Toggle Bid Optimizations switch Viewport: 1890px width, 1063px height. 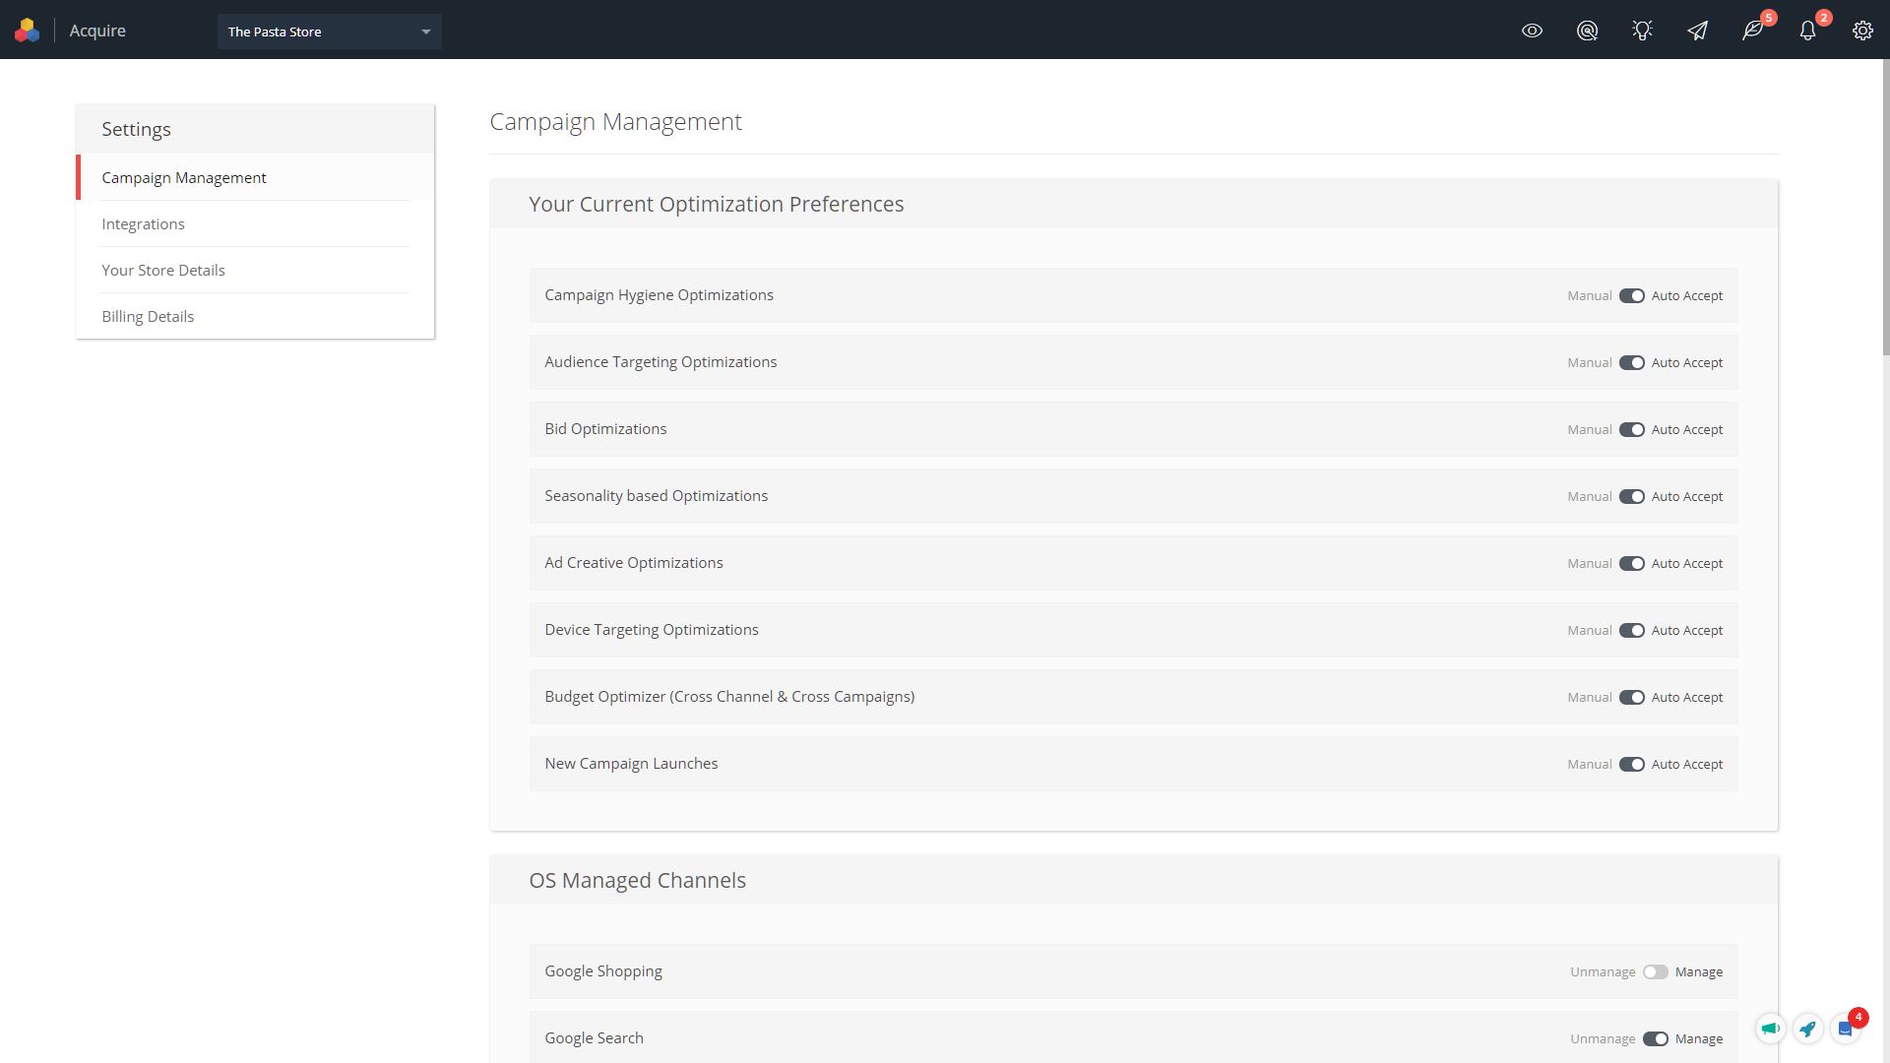pos(1631,430)
